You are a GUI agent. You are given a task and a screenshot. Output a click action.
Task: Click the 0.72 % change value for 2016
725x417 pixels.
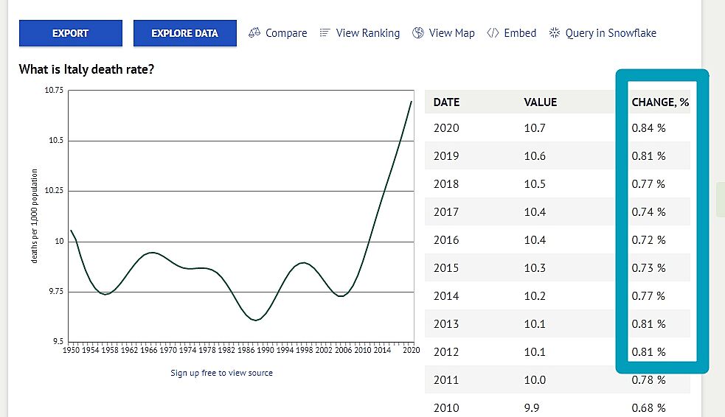[648, 240]
